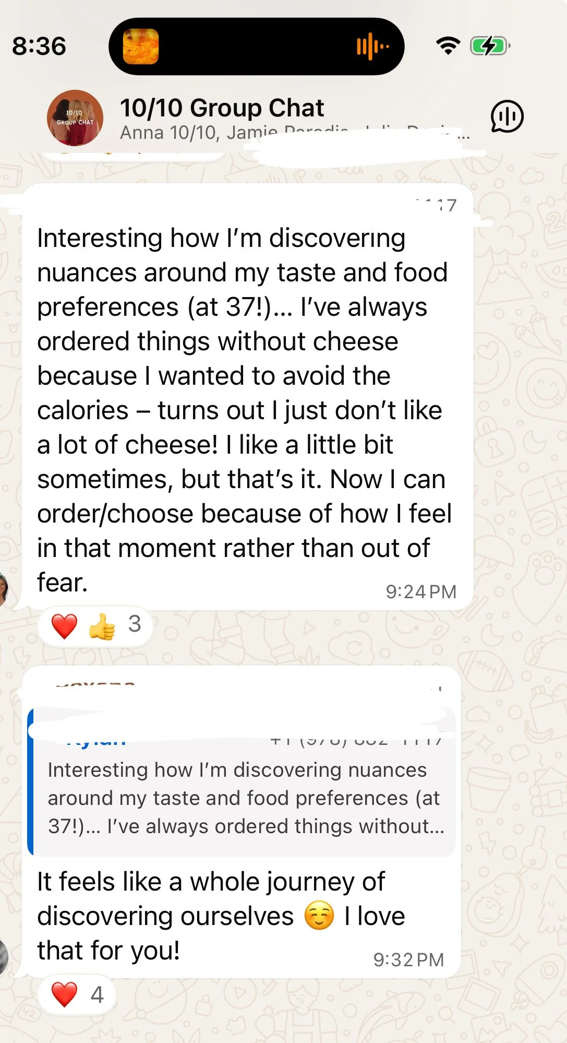
Task: View the 3 reactions count
Action: (x=135, y=624)
